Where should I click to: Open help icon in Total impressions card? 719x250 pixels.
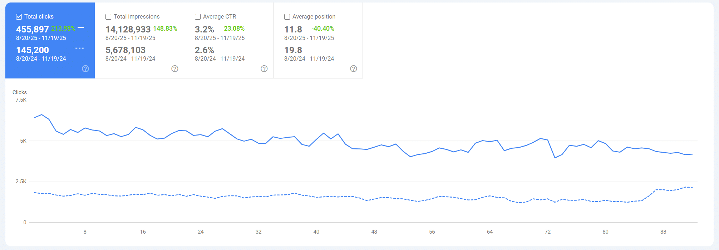[175, 69]
